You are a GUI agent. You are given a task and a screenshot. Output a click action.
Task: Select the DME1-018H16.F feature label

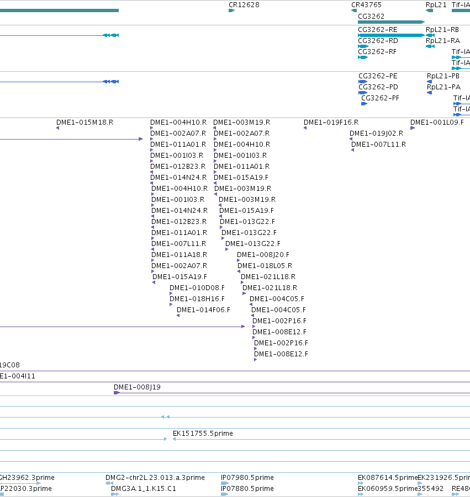[197, 299]
